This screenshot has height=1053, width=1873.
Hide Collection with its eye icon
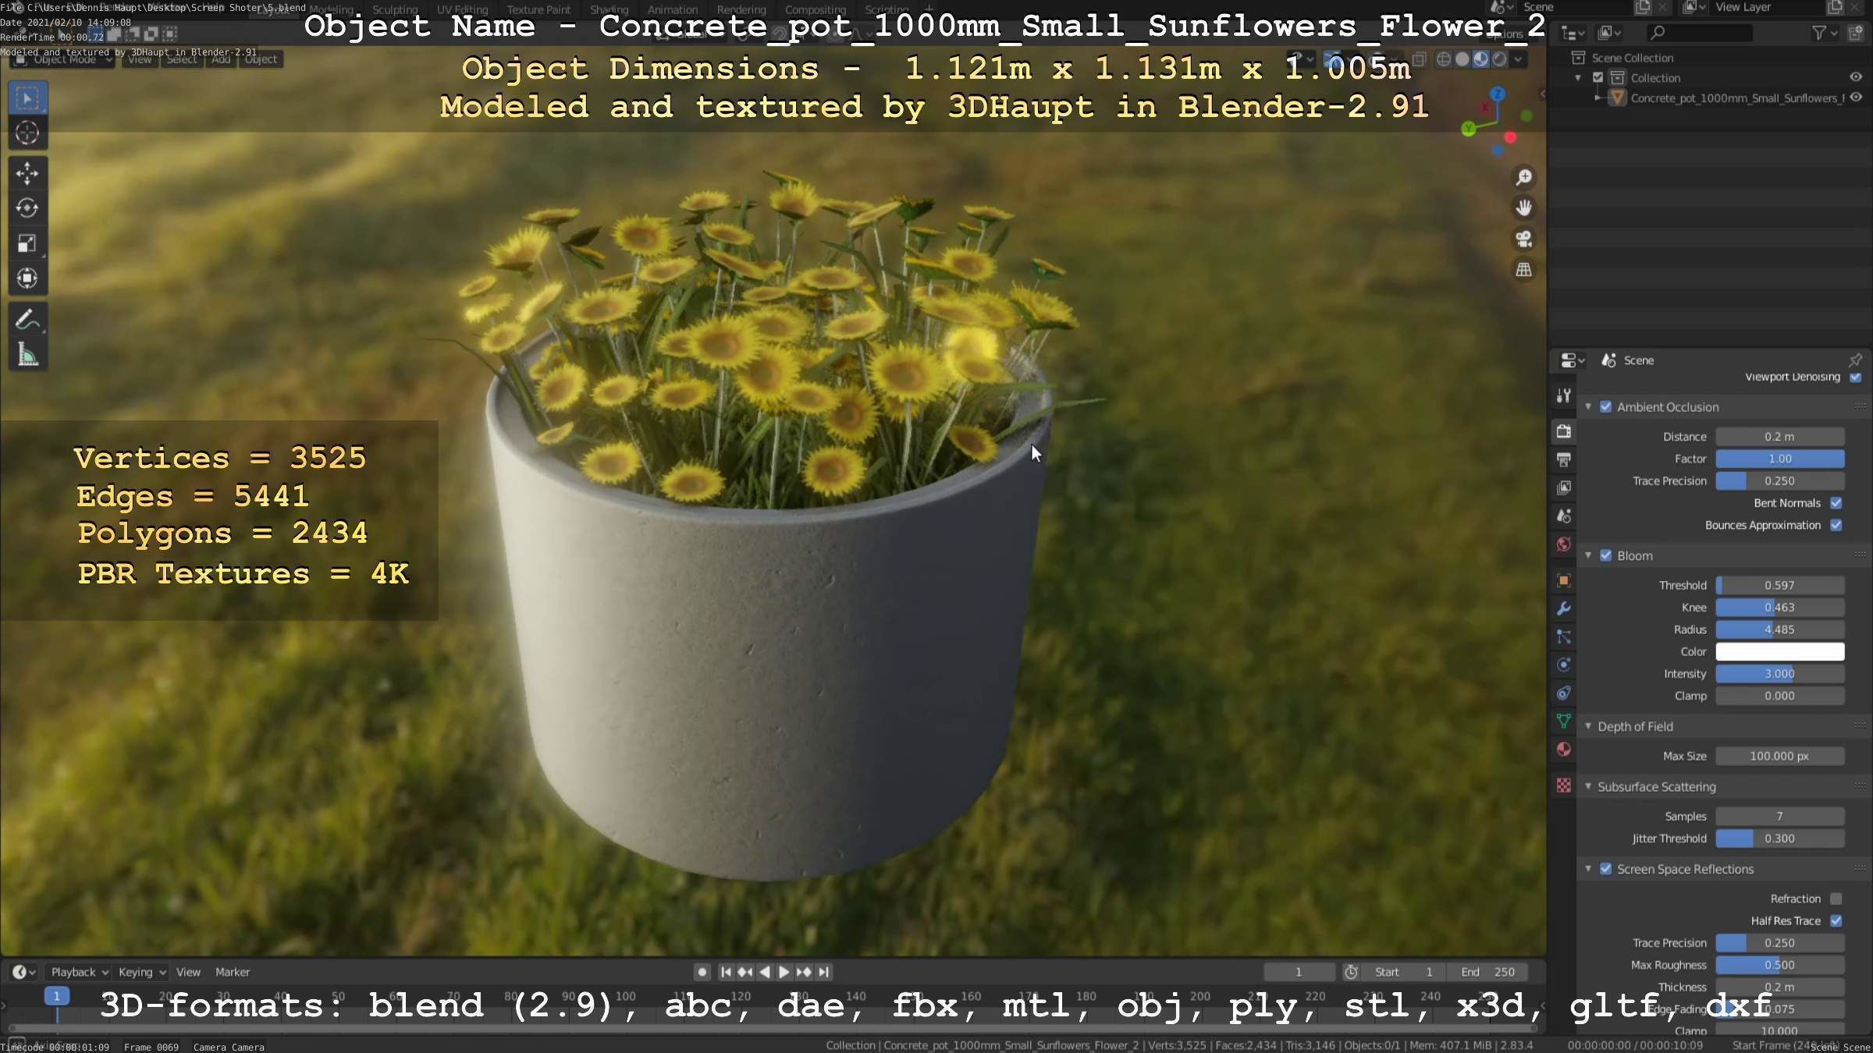click(x=1856, y=77)
